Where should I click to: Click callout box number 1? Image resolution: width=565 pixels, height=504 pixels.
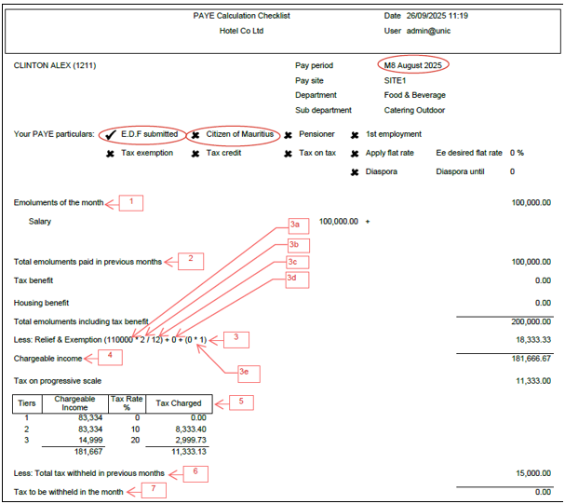(131, 201)
